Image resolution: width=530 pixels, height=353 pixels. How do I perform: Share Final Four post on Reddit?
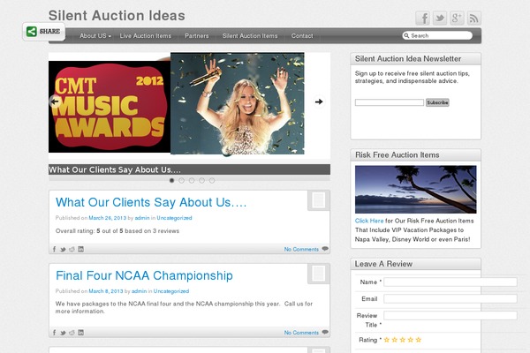[72, 333]
